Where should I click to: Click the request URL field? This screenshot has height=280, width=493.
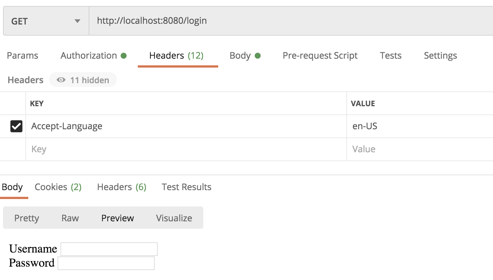[290, 21]
